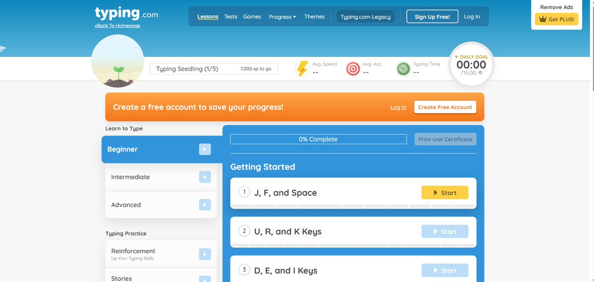
Task: Click lesson number 2 circle
Action: click(244, 231)
